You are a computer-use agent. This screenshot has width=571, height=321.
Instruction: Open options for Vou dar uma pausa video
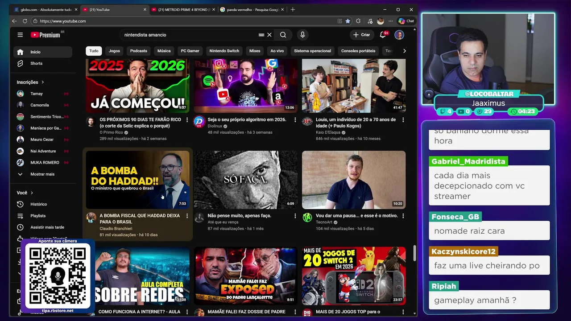coord(403,216)
